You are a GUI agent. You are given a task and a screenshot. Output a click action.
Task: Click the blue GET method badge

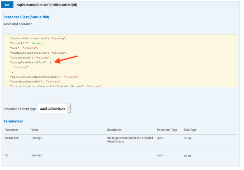pyautogui.click(x=7, y=5)
